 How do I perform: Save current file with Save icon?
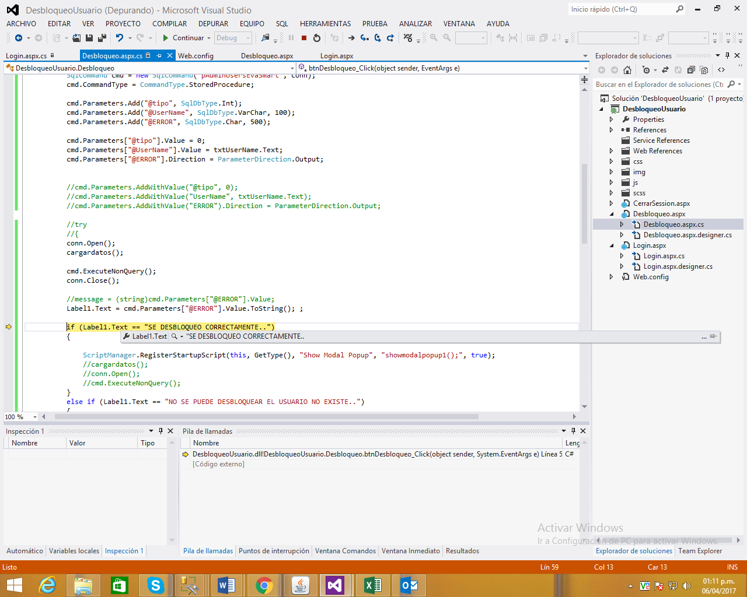tap(89, 38)
